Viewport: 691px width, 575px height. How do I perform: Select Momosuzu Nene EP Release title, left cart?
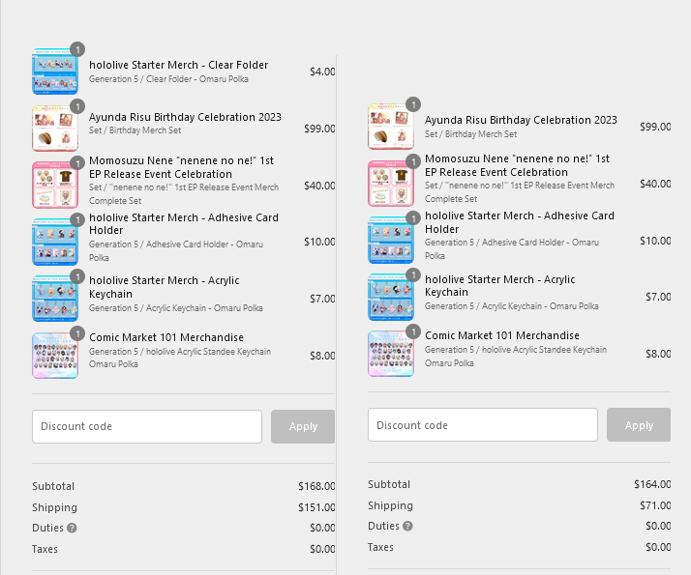coord(181,167)
